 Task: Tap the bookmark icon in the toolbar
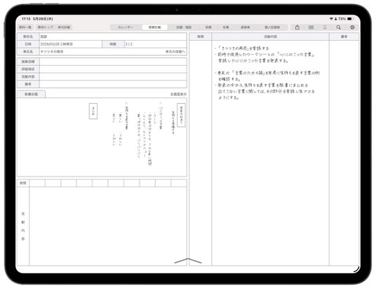click(325, 27)
